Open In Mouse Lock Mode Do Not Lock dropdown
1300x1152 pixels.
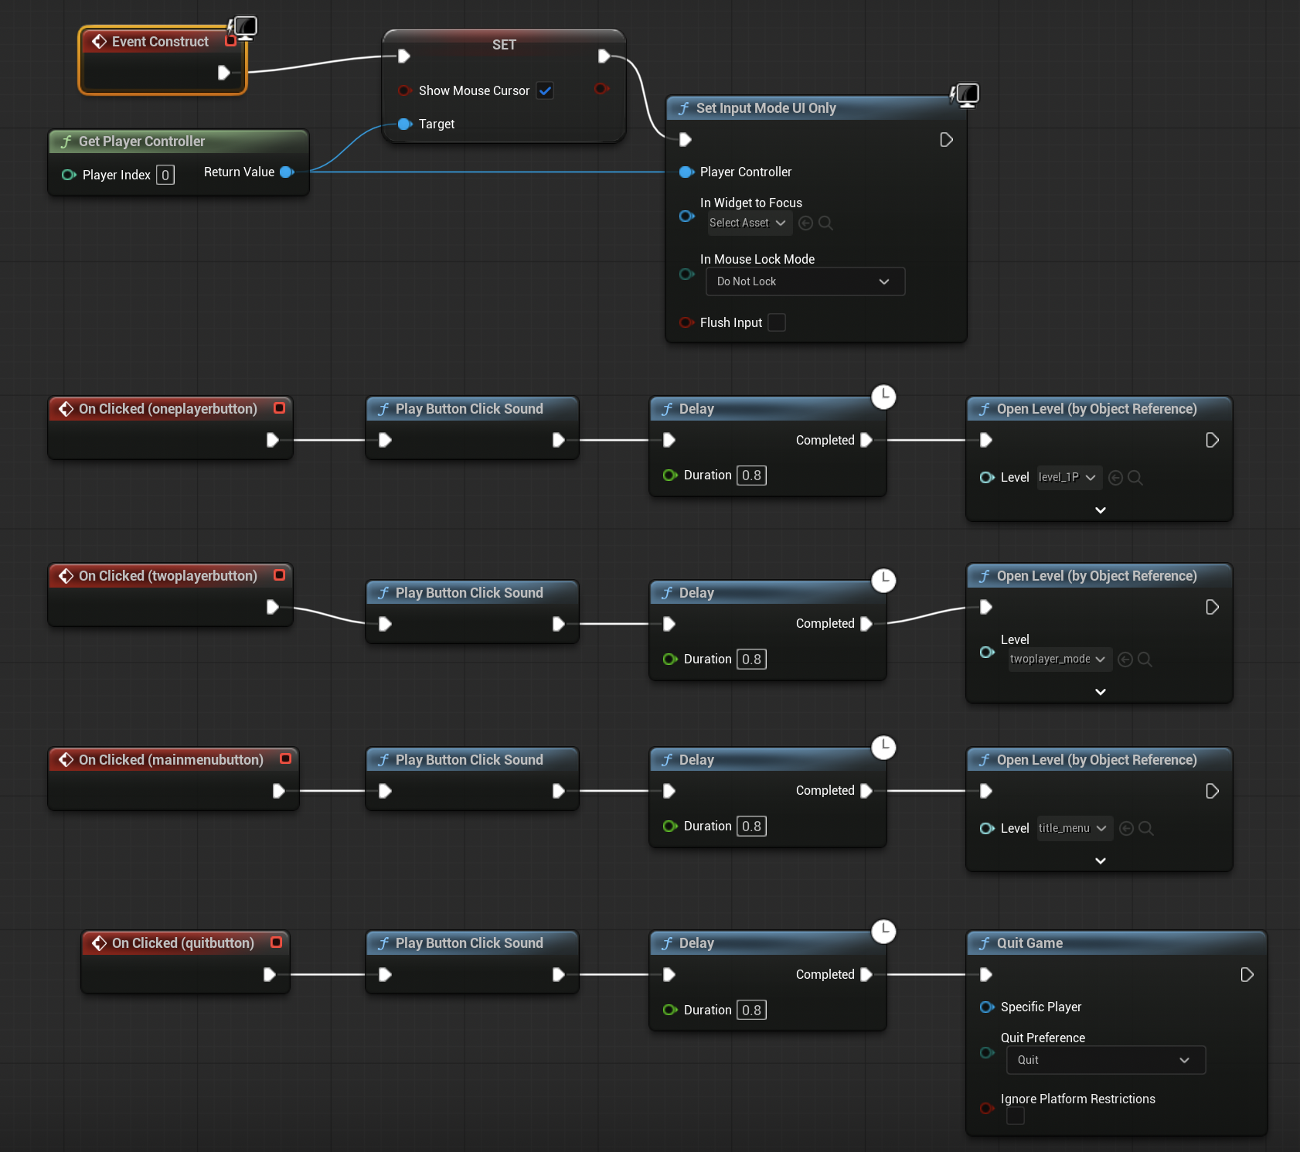pyautogui.click(x=805, y=281)
